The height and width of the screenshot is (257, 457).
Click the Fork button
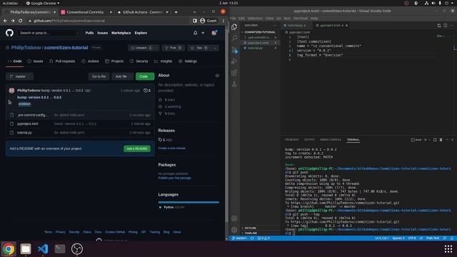click(173, 48)
